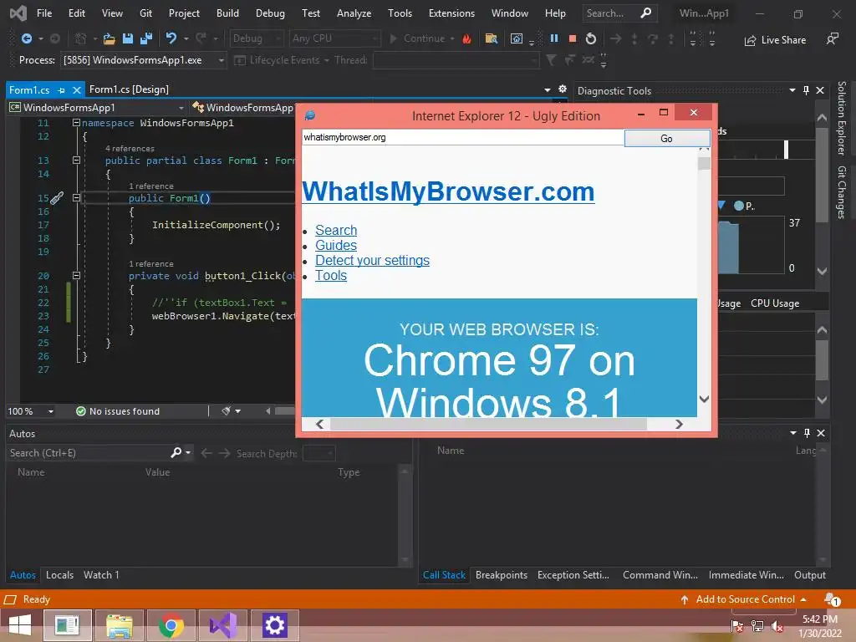Click the Tools link on the web page

coord(331,276)
